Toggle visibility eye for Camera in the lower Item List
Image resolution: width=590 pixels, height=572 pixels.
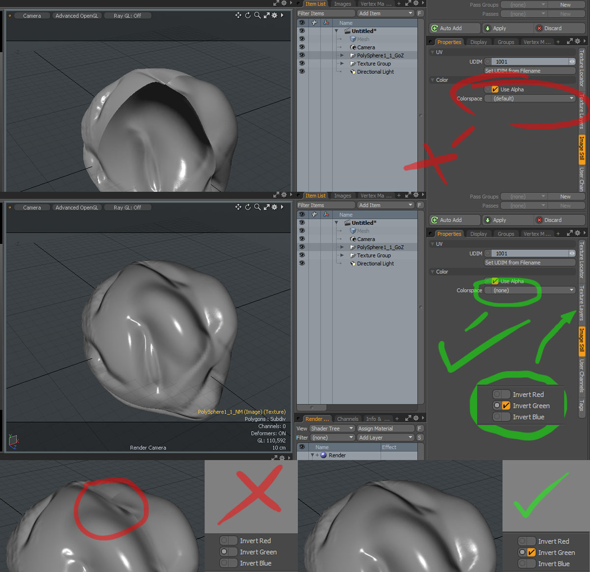point(302,239)
